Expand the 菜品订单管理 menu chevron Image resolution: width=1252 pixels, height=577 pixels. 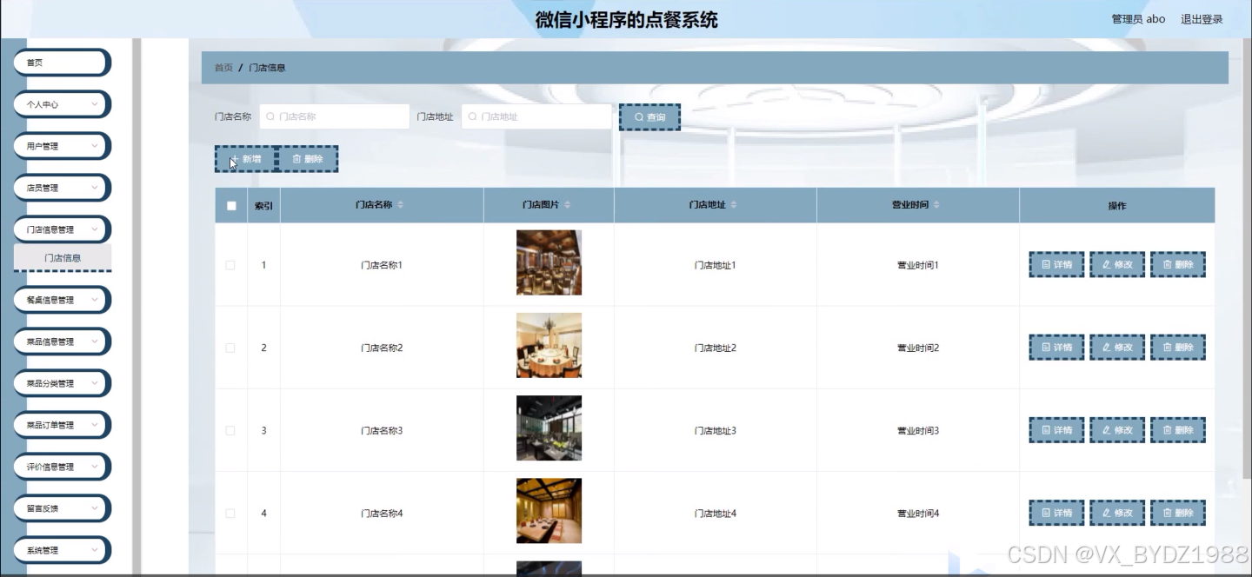click(x=95, y=424)
